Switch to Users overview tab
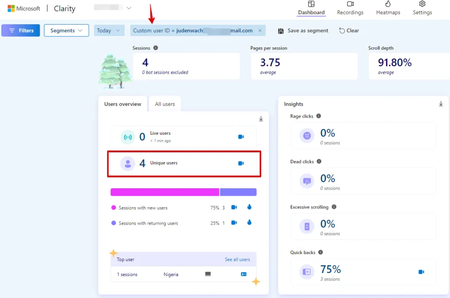This screenshot has width=450, height=298. point(123,104)
